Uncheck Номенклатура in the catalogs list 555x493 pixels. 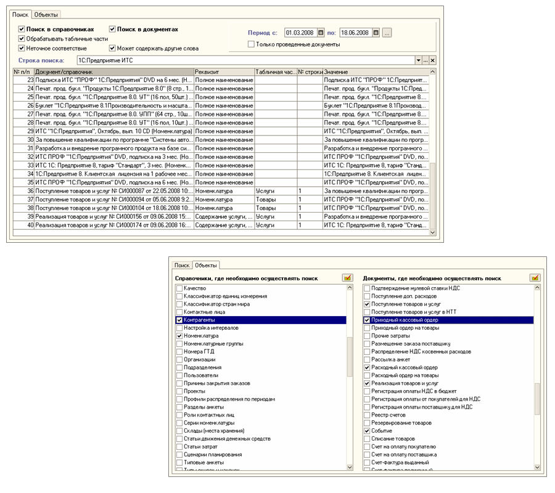click(179, 336)
